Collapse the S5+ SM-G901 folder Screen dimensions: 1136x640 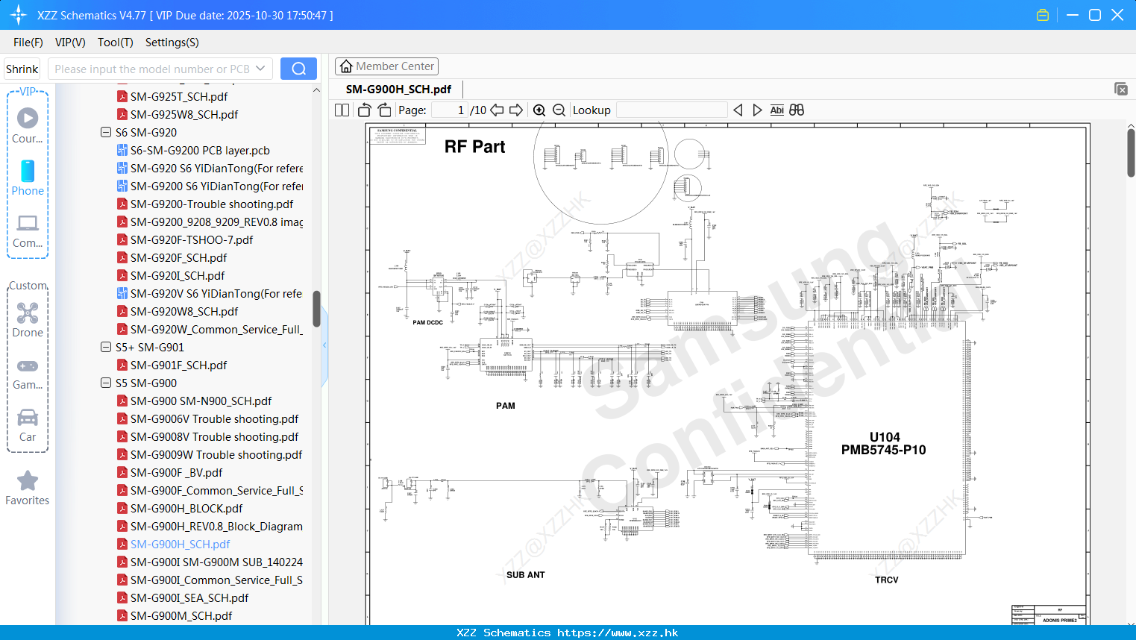106,347
